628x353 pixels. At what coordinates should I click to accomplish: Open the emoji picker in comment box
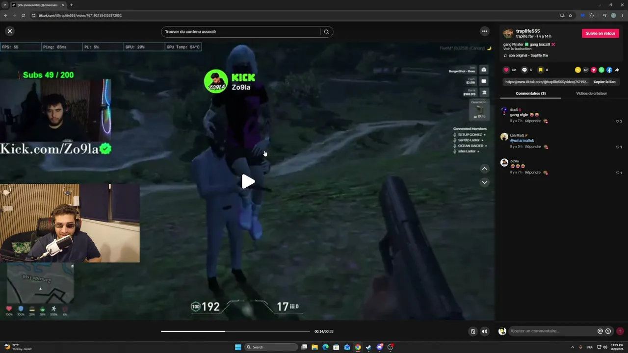coord(608,331)
